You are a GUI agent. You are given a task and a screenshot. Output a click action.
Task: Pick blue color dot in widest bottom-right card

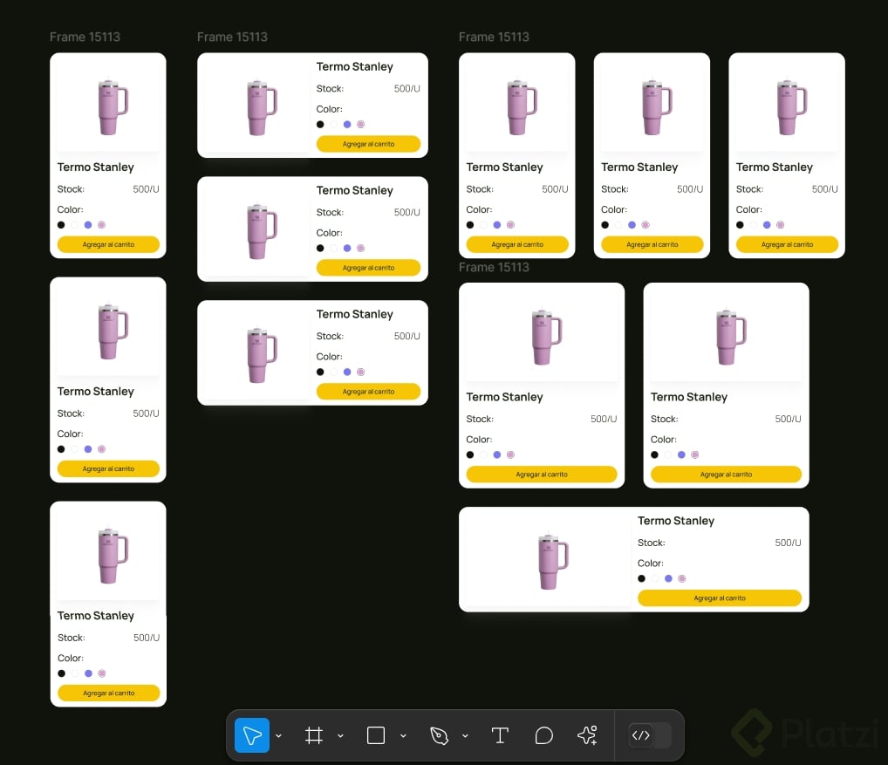[x=668, y=578]
